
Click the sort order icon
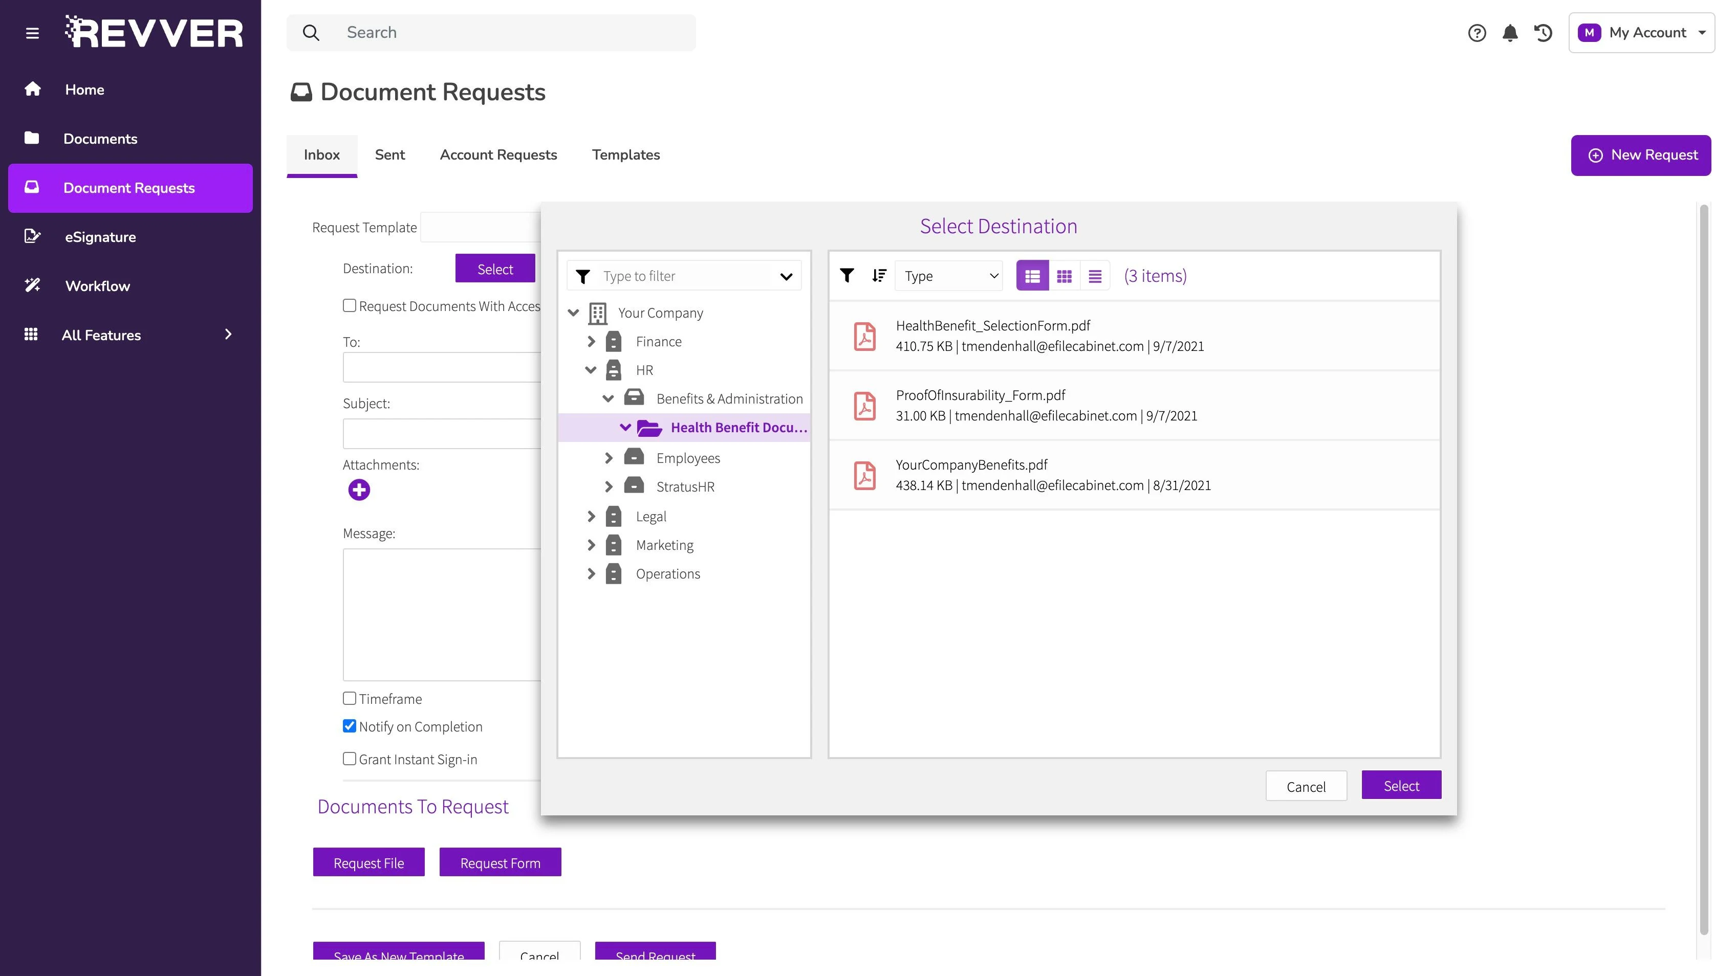tap(879, 276)
